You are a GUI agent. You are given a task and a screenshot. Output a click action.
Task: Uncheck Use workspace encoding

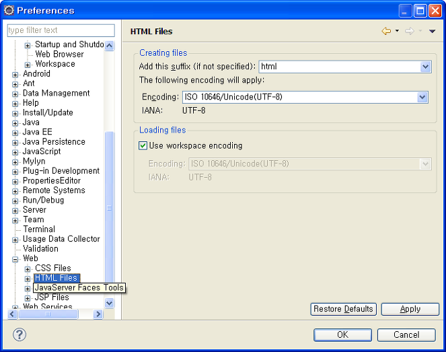click(x=143, y=145)
